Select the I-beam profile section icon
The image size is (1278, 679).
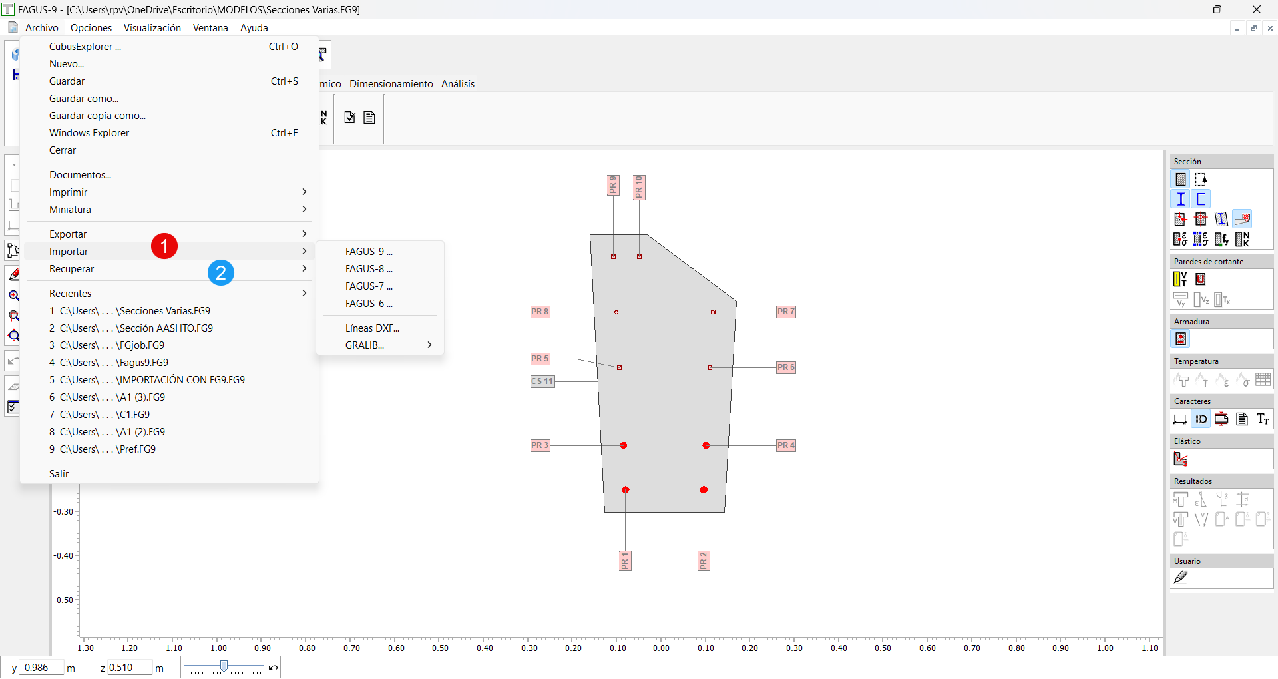click(x=1180, y=199)
